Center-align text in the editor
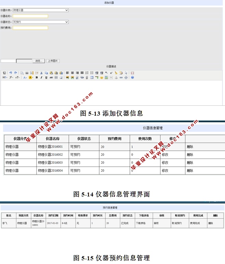The height and width of the screenshot is (264, 225). [72, 73]
